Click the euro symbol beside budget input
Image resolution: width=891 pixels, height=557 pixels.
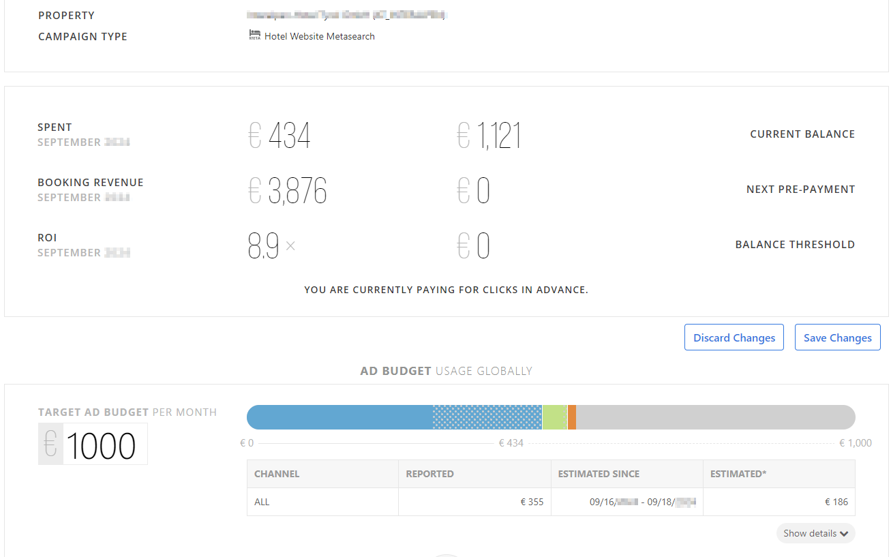tap(50, 445)
